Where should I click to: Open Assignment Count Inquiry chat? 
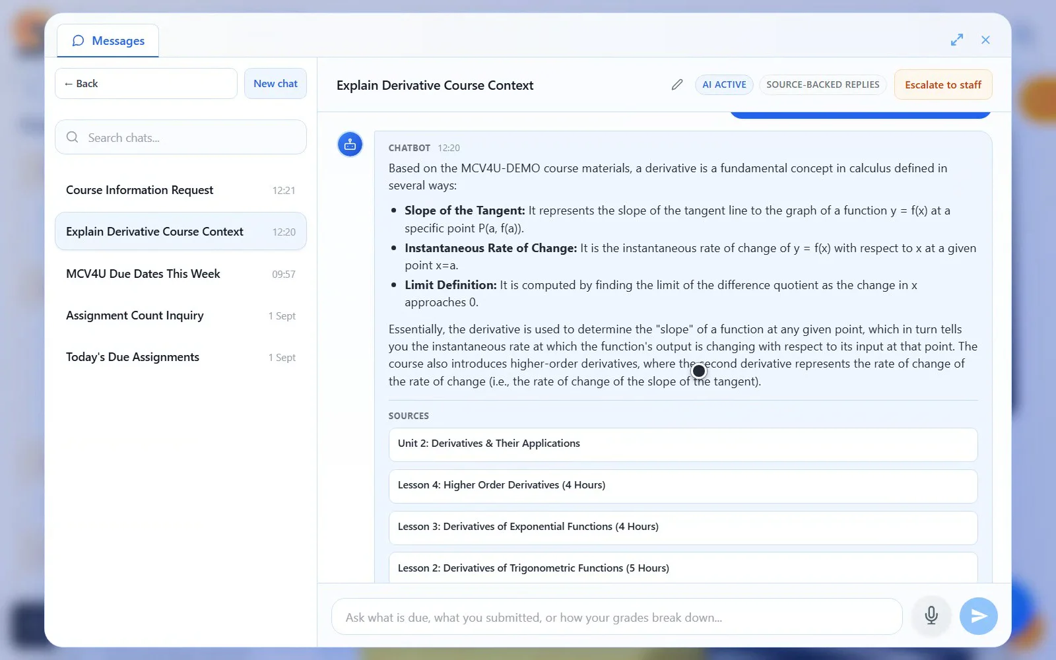(181, 315)
